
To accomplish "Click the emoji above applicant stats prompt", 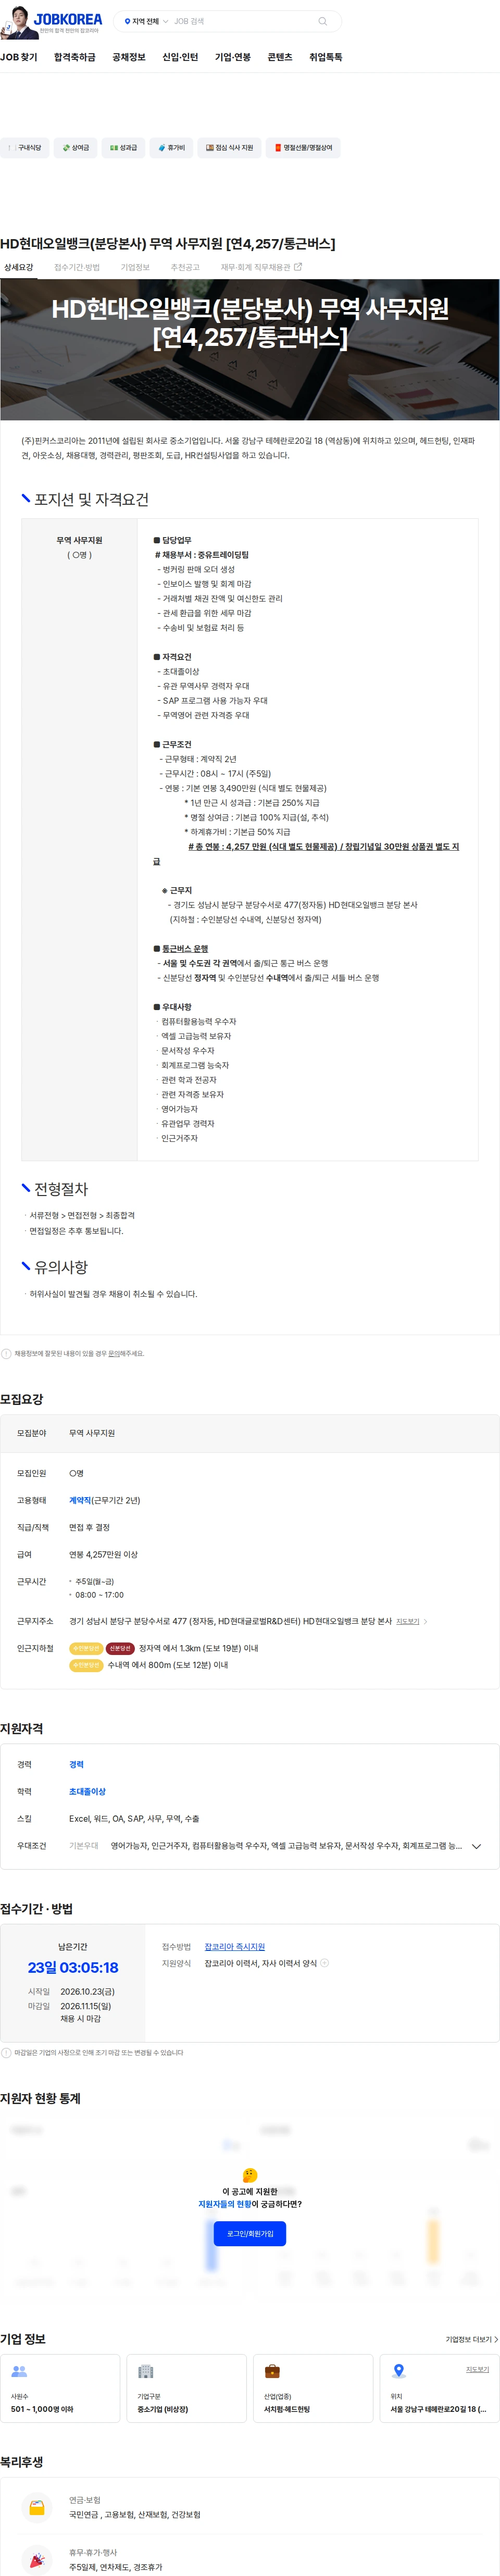I will point(250,2175).
